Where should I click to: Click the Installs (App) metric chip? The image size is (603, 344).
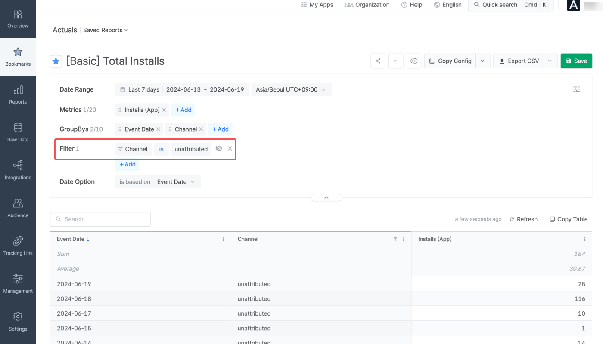click(142, 110)
